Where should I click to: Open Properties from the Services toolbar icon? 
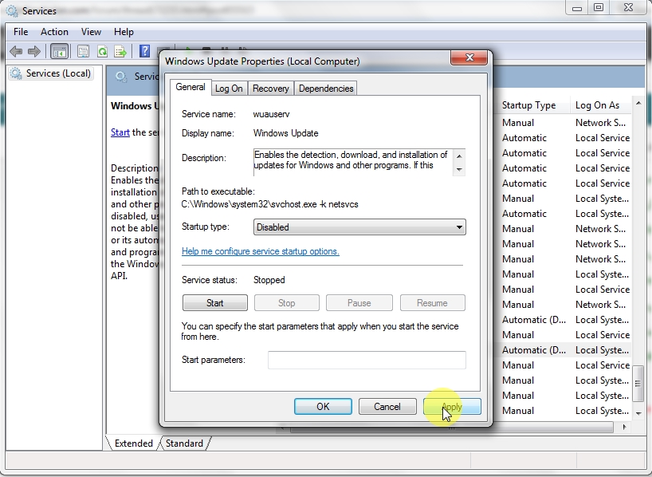83,52
